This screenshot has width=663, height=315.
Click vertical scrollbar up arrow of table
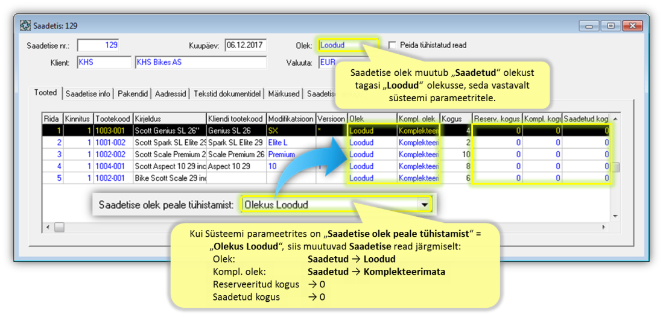(615, 118)
